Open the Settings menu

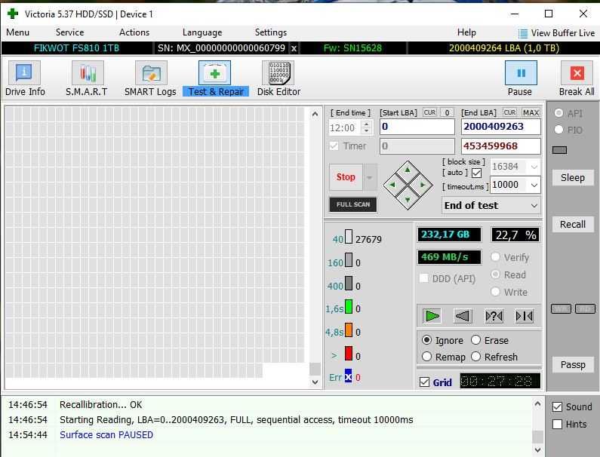[271, 32]
